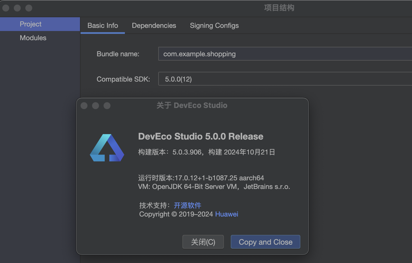This screenshot has width=412, height=263.
Task: Click the Copyright © 2019–2024 text
Action: pos(176,214)
